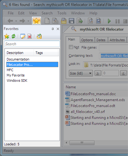Pause the search with the pause button
This screenshot has height=156, width=128.
click(x=118, y=21)
